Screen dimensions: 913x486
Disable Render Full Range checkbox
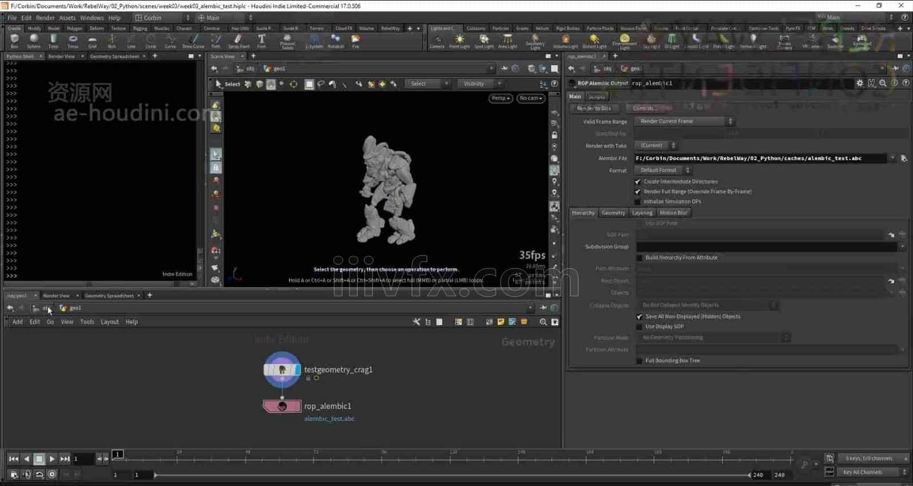click(x=638, y=192)
